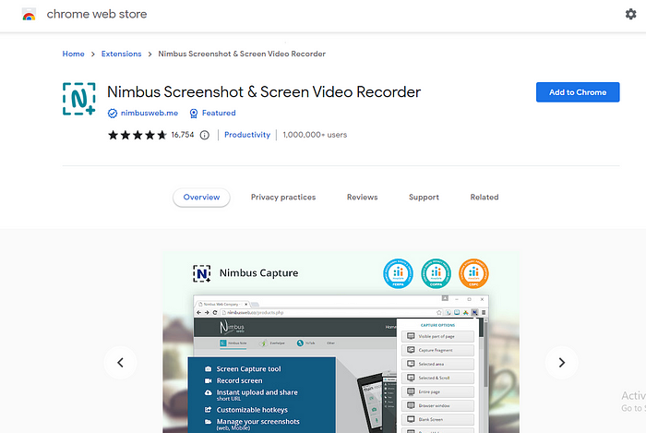This screenshot has height=433, width=646.
Task: Open the Related tab
Action: 484,198
